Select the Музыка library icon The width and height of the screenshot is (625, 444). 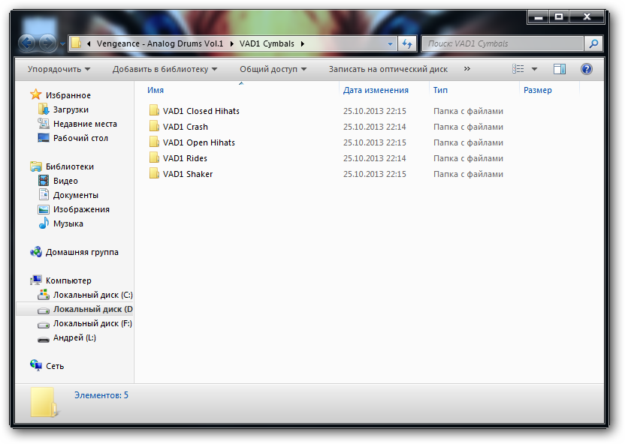pos(44,223)
